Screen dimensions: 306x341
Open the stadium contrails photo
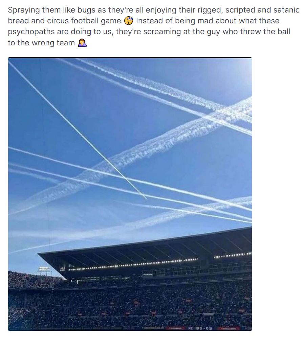(130, 194)
